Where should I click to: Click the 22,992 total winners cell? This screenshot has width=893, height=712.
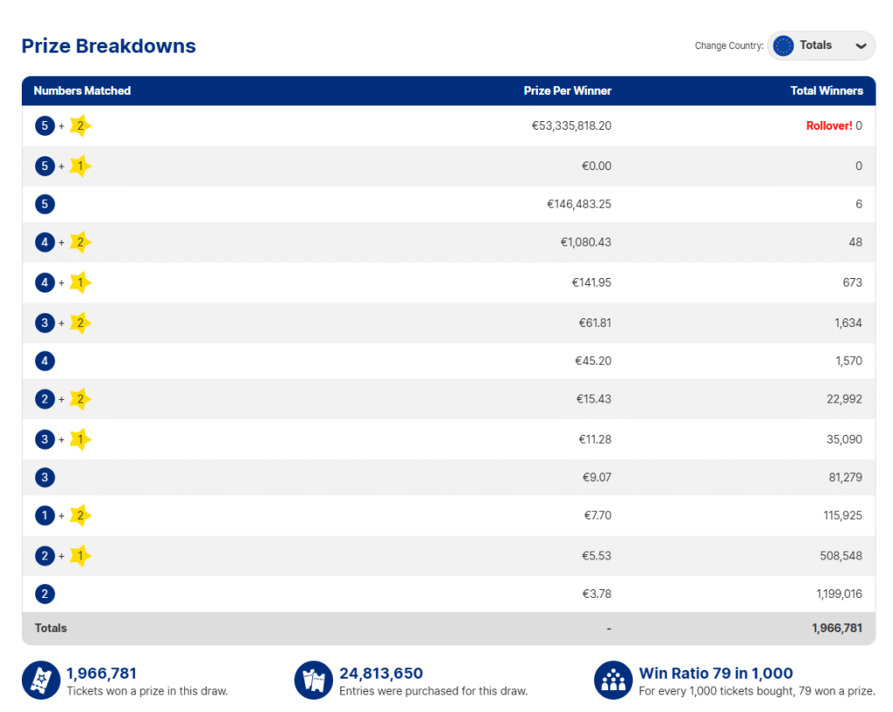(844, 399)
